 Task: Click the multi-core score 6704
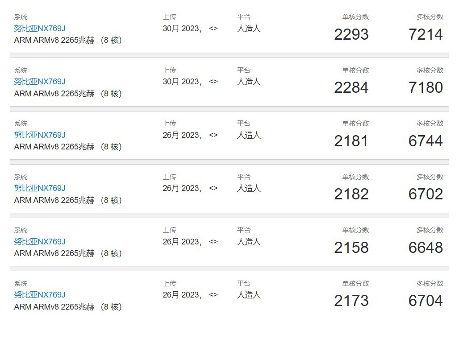[x=426, y=301]
